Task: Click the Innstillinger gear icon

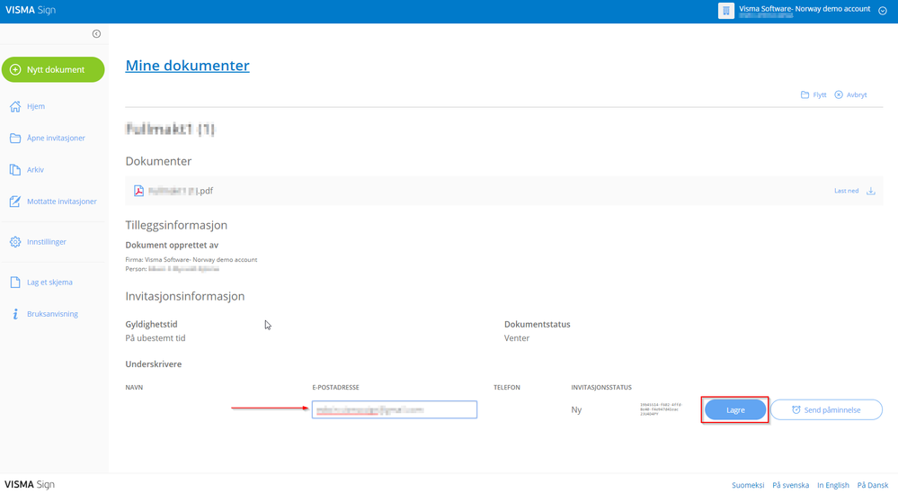Action: [x=15, y=242]
